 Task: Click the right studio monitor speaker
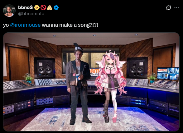[137, 68]
